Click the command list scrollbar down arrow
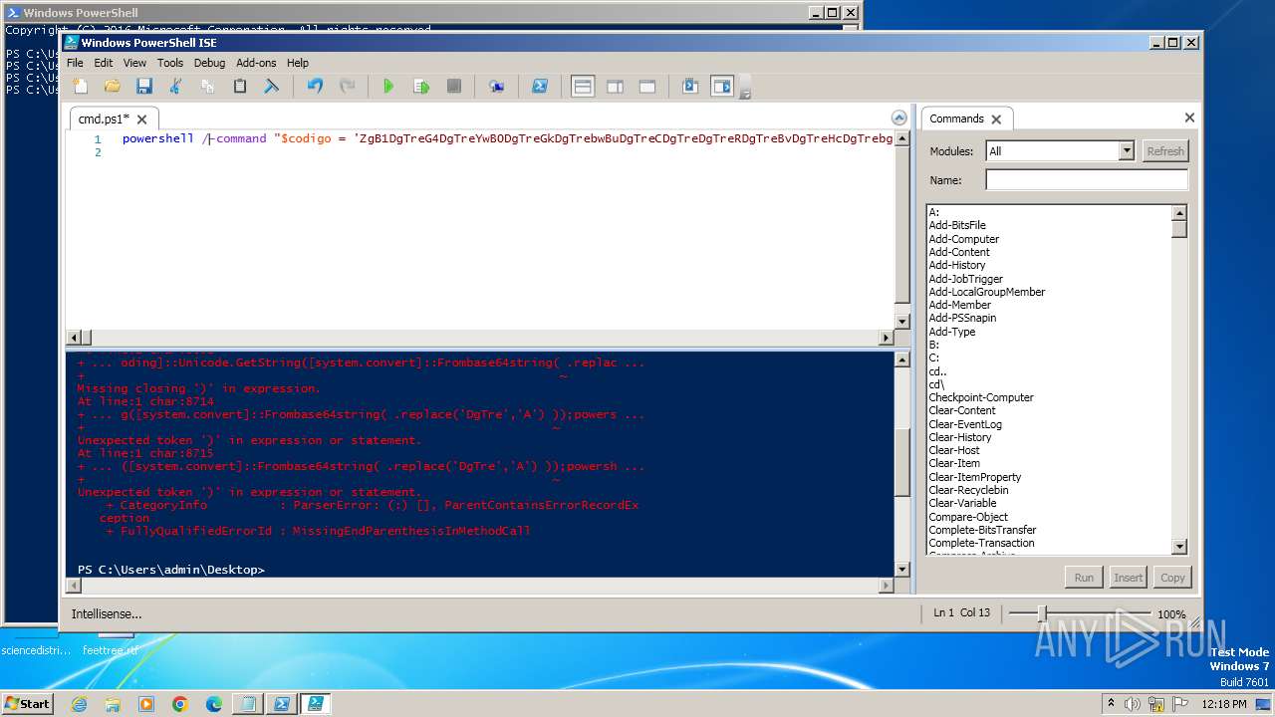 1179,547
